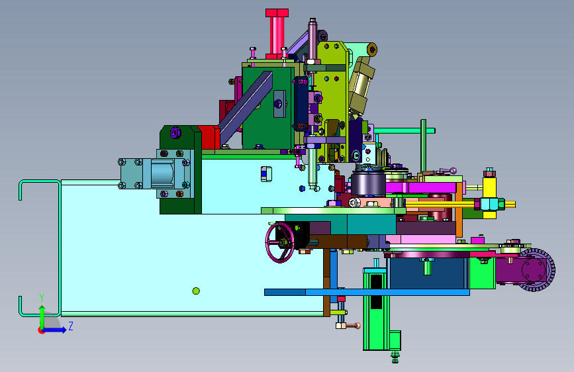This screenshot has width=574, height=372.
Task: Select the dark navy block under round plate
Action: tap(428, 273)
